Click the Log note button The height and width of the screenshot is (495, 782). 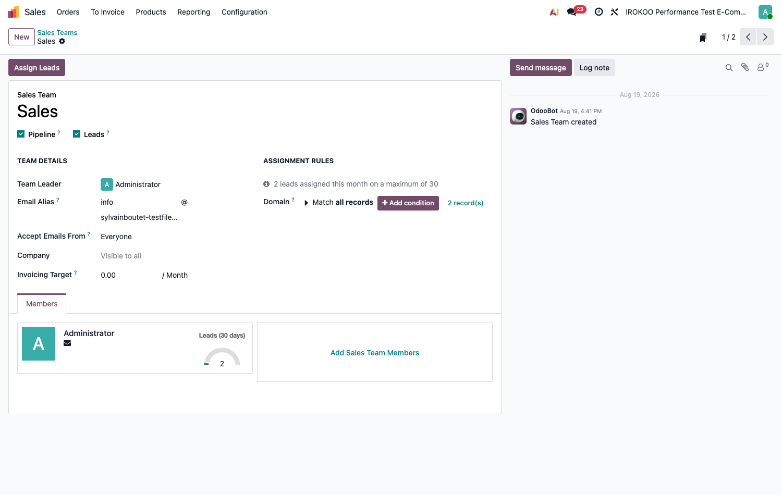pyautogui.click(x=594, y=68)
